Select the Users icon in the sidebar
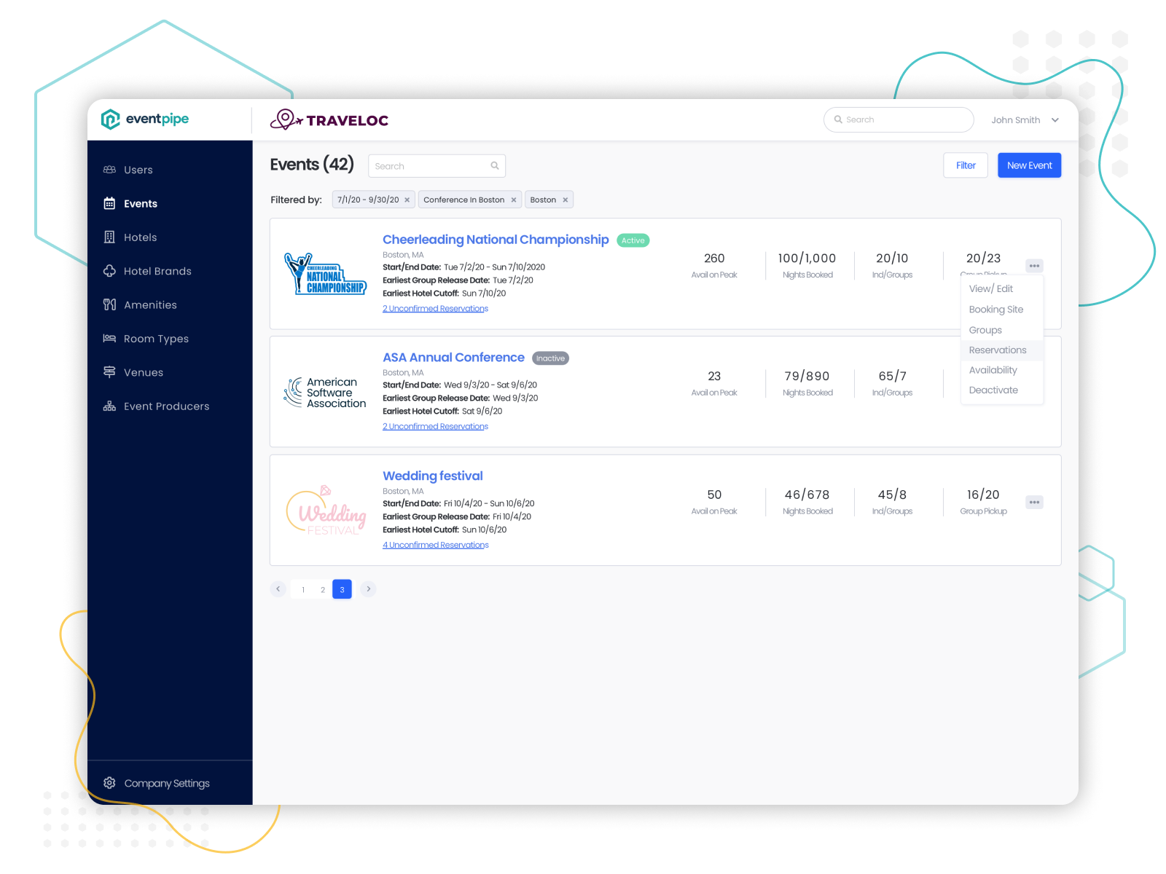 point(109,170)
